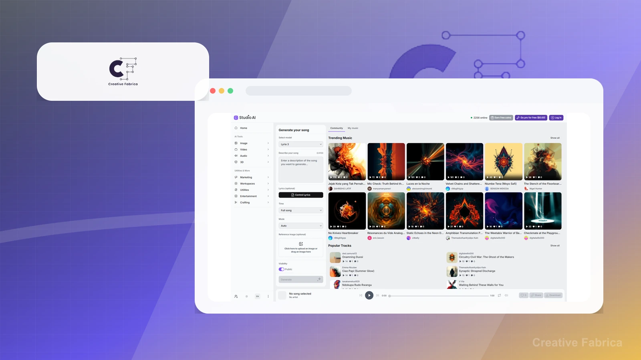Click the heart like button in player

pos(524,295)
